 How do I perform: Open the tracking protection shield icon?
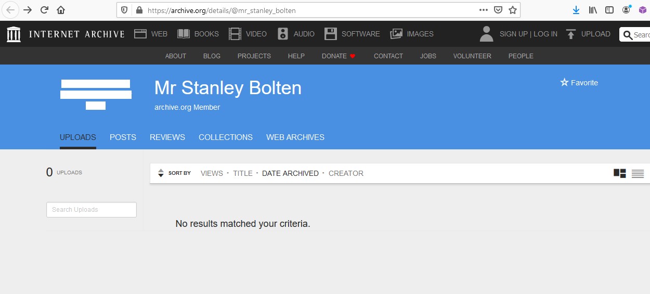(124, 10)
